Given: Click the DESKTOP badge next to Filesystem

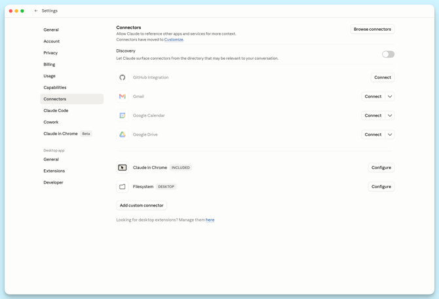Looking at the screenshot, I should (x=166, y=187).
